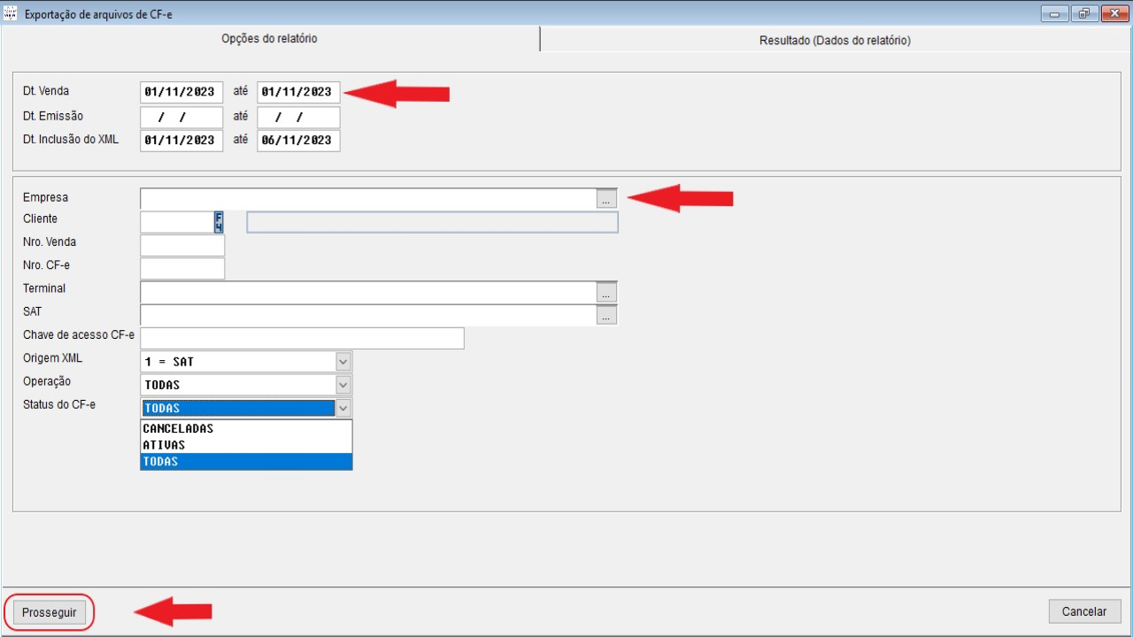
Task: Focus the Dt. Venda start date field
Action: click(x=181, y=92)
